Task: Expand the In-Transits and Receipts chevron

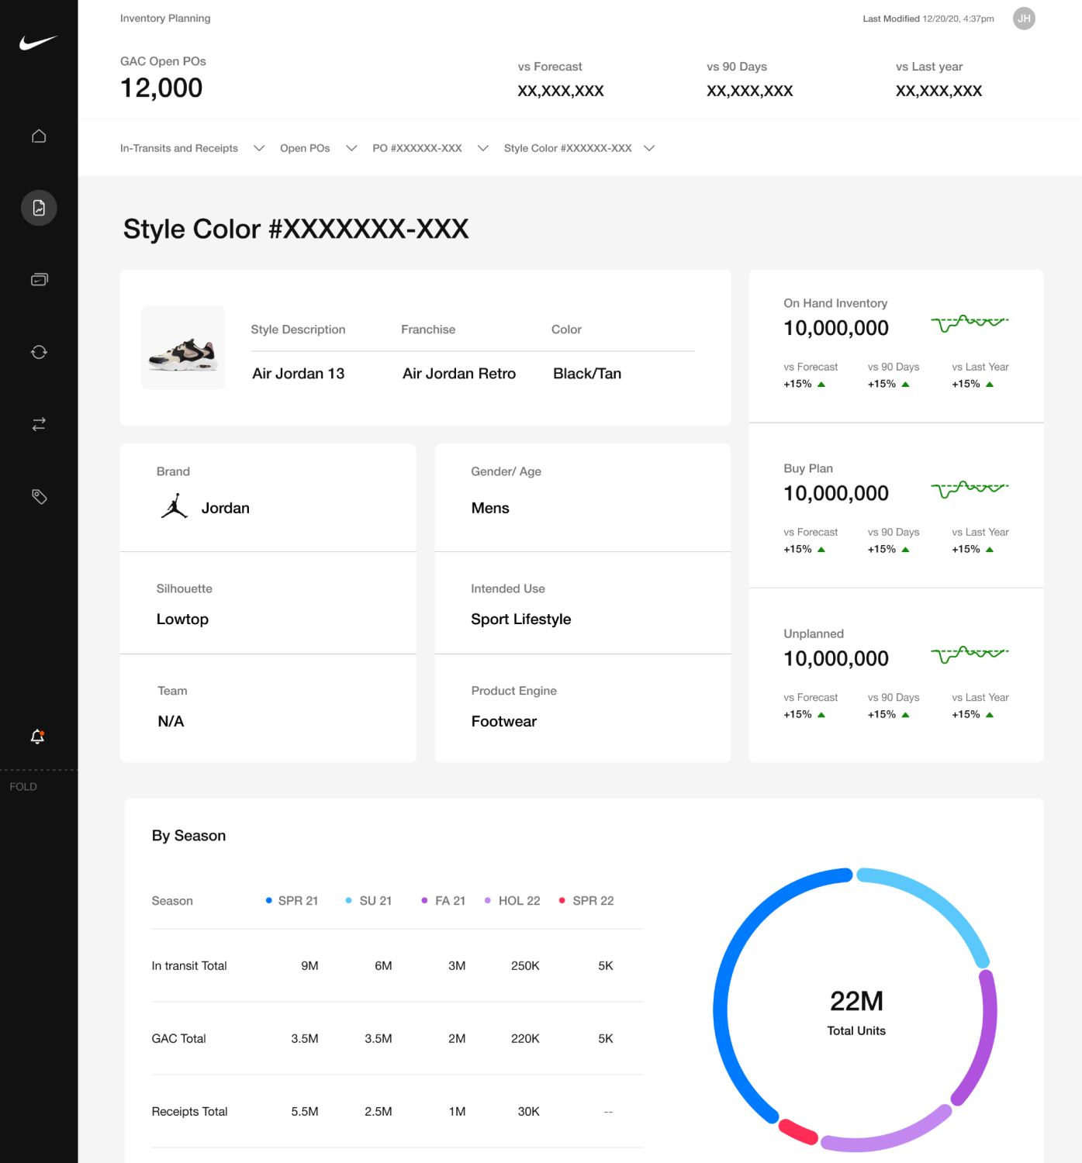Action: 259,148
